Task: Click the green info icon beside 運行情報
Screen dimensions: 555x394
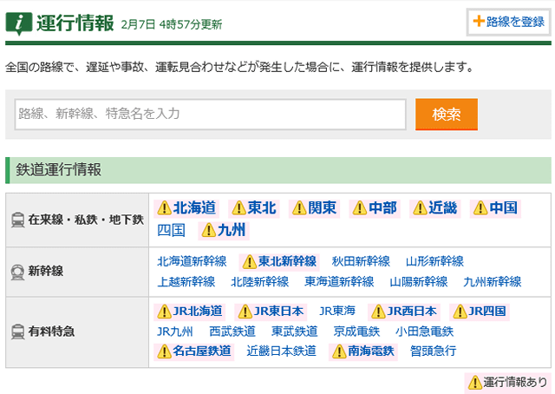Action: point(19,23)
